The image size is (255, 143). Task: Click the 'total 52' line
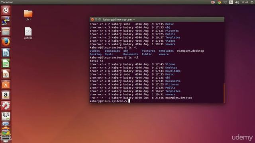tap(96, 61)
